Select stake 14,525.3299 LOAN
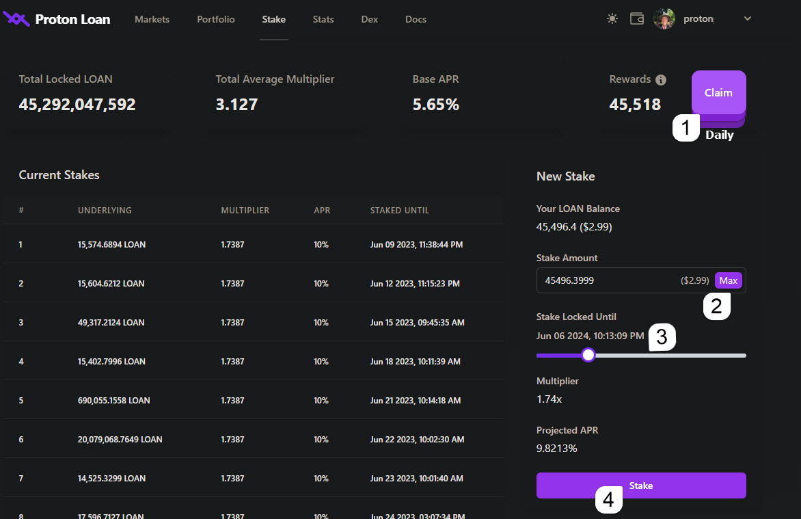801x519 pixels. click(x=111, y=478)
